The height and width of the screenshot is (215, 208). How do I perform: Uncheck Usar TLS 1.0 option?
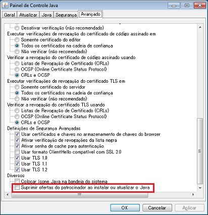point(17,158)
